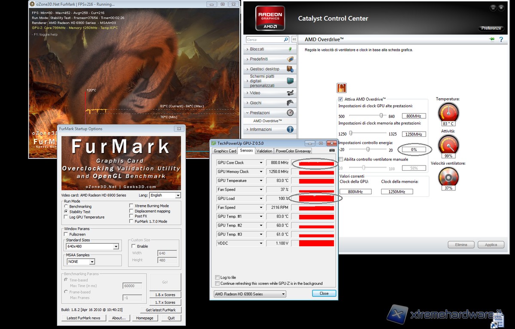
Task: Enable Log GPU Temperature checkbox
Action: point(66,217)
